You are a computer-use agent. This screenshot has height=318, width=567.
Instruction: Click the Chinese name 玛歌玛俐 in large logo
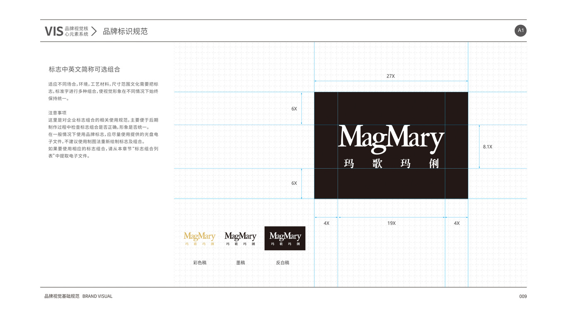pyautogui.click(x=391, y=164)
